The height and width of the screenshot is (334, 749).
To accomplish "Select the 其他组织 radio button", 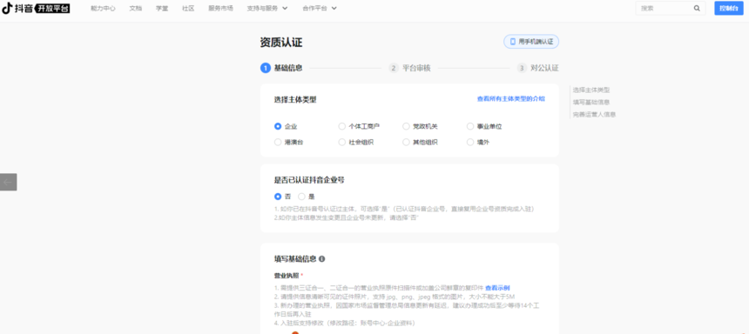I will pos(406,142).
